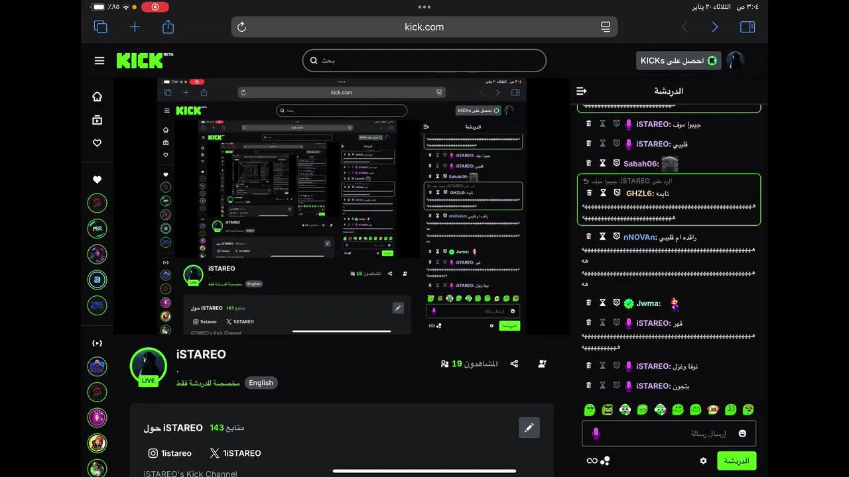Open chat settings gear
Image resolution: width=849 pixels, height=477 pixels.
[703, 461]
